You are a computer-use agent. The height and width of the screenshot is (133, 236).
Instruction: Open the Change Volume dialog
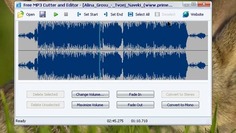point(90,95)
